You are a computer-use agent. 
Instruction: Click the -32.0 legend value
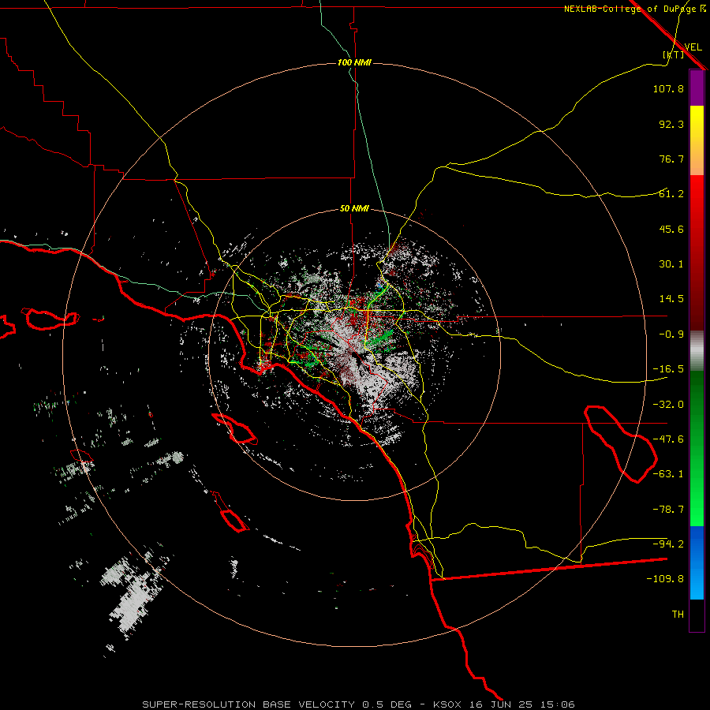(x=668, y=405)
